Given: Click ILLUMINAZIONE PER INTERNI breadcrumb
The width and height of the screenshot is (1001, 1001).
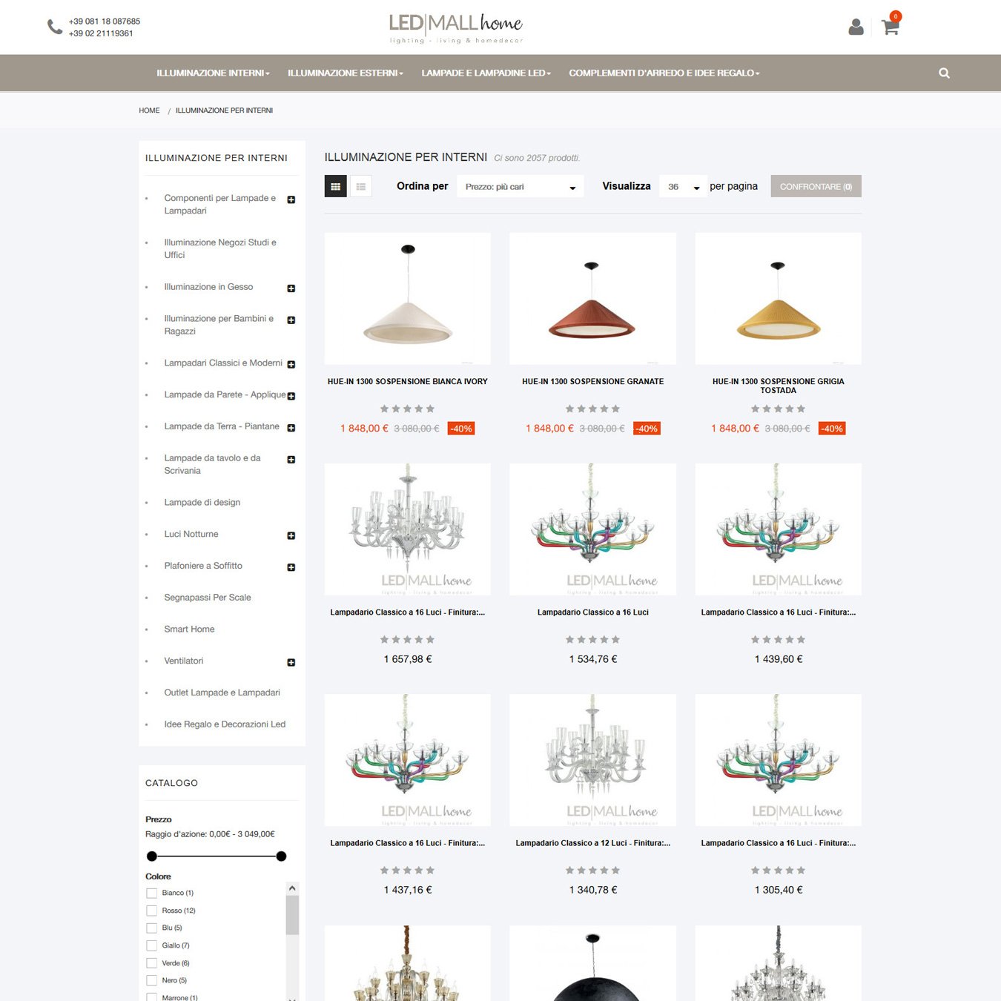Looking at the screenshot, I should (224, 110).
